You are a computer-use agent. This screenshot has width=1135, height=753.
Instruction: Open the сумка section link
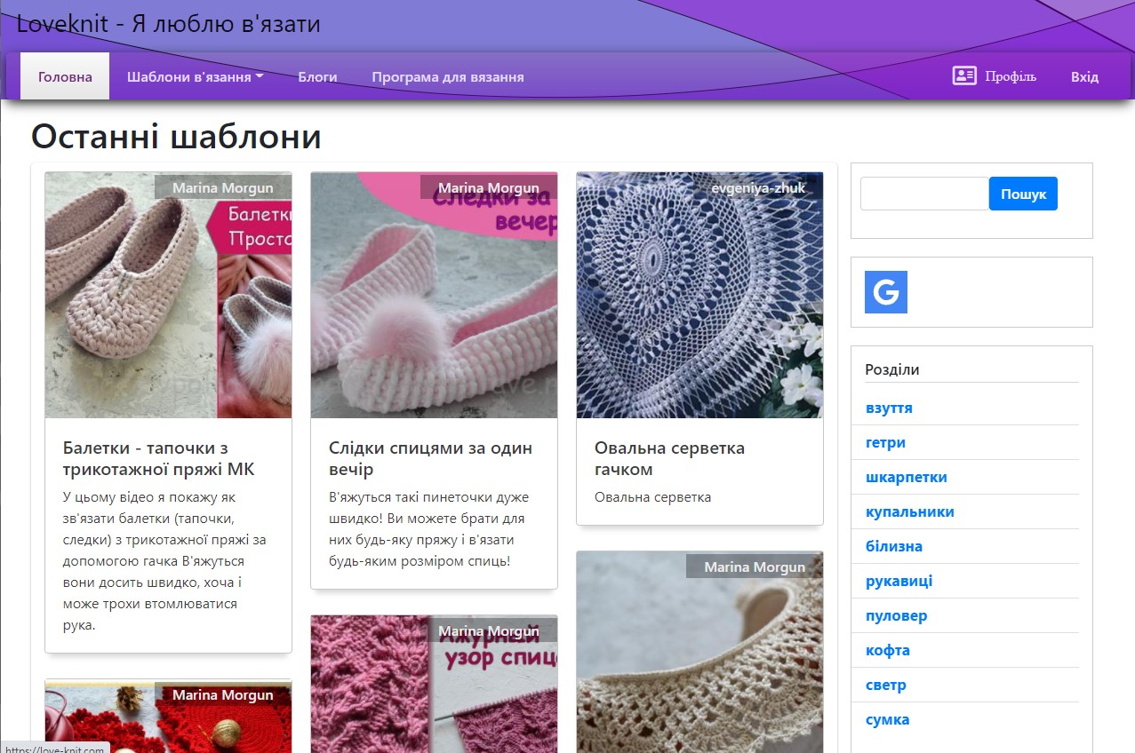click(x=888, y=719)
